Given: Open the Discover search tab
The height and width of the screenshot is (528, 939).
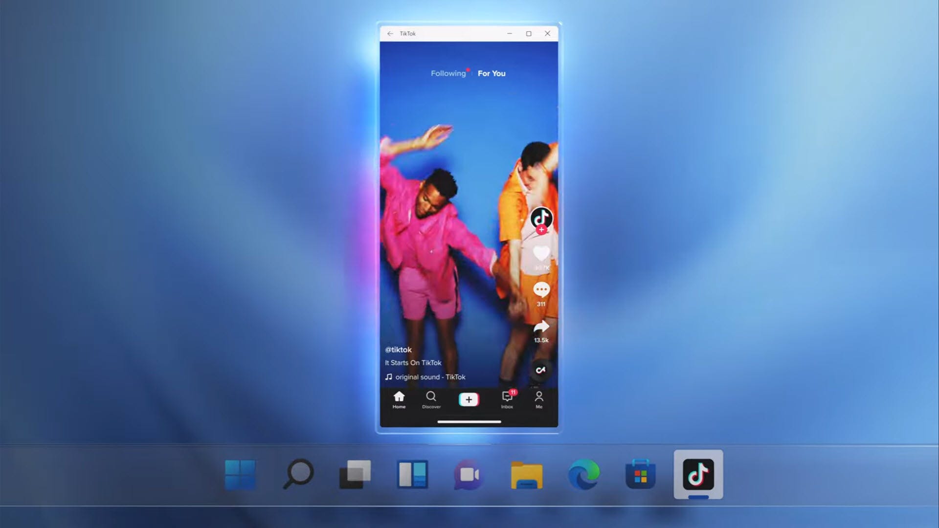Looking at the screenshot, I should point(431,399).
